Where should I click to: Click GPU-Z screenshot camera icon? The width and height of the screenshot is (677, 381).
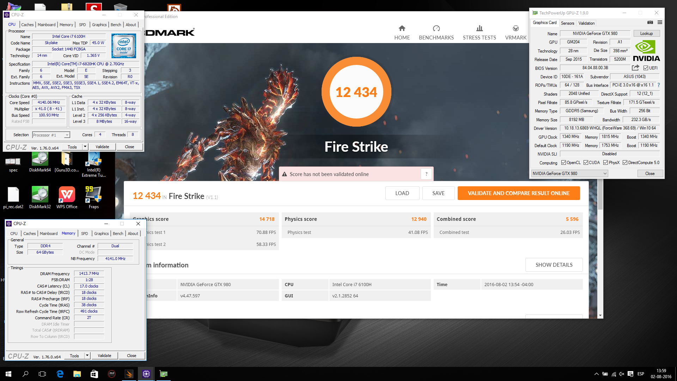[650, 23]
